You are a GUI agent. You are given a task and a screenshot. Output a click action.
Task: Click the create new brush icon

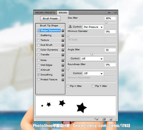point(110,119)
